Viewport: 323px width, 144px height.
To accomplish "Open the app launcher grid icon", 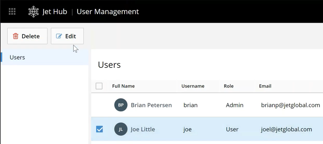I will point(12,11).
